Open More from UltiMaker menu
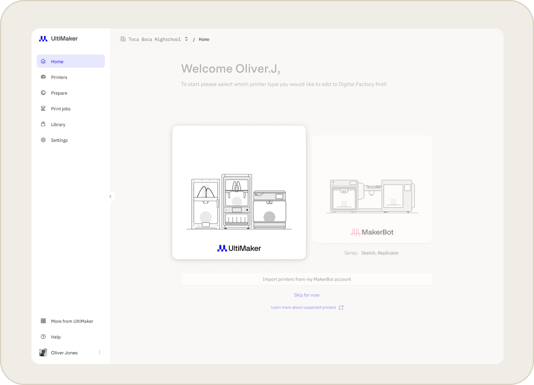This screenshot has height=385, width=534. click(x=71, y=321)
